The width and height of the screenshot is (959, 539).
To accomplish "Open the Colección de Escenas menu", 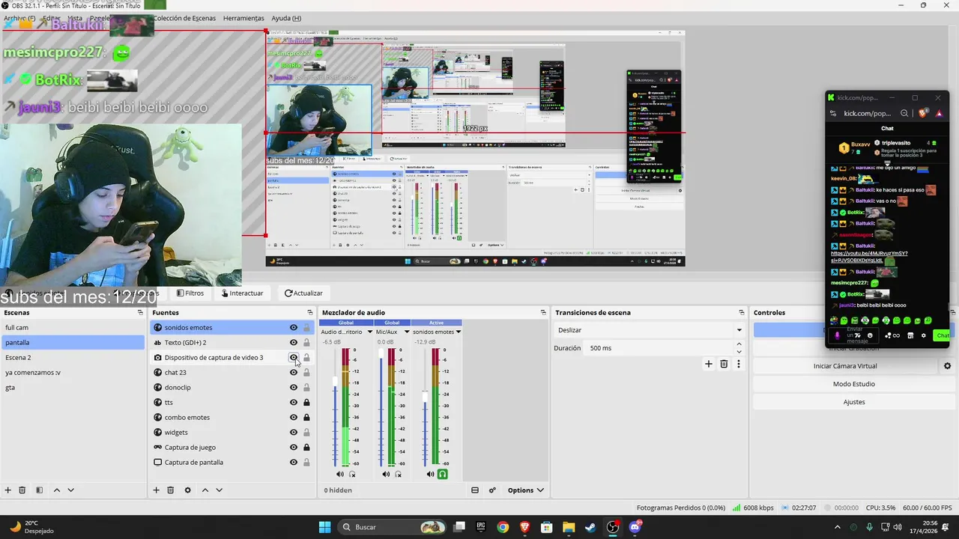I will 184,18.
